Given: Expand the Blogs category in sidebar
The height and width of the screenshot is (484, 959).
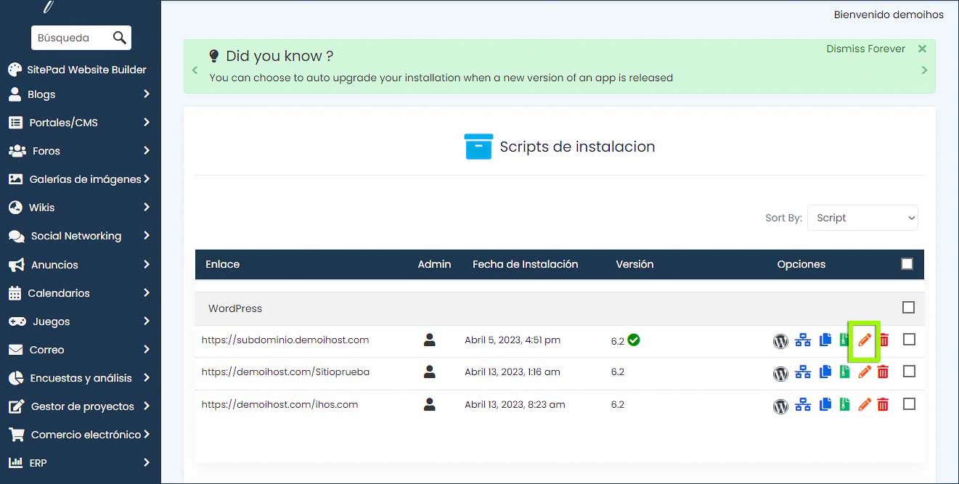Looking at the screenshot, I should point(80,94).
